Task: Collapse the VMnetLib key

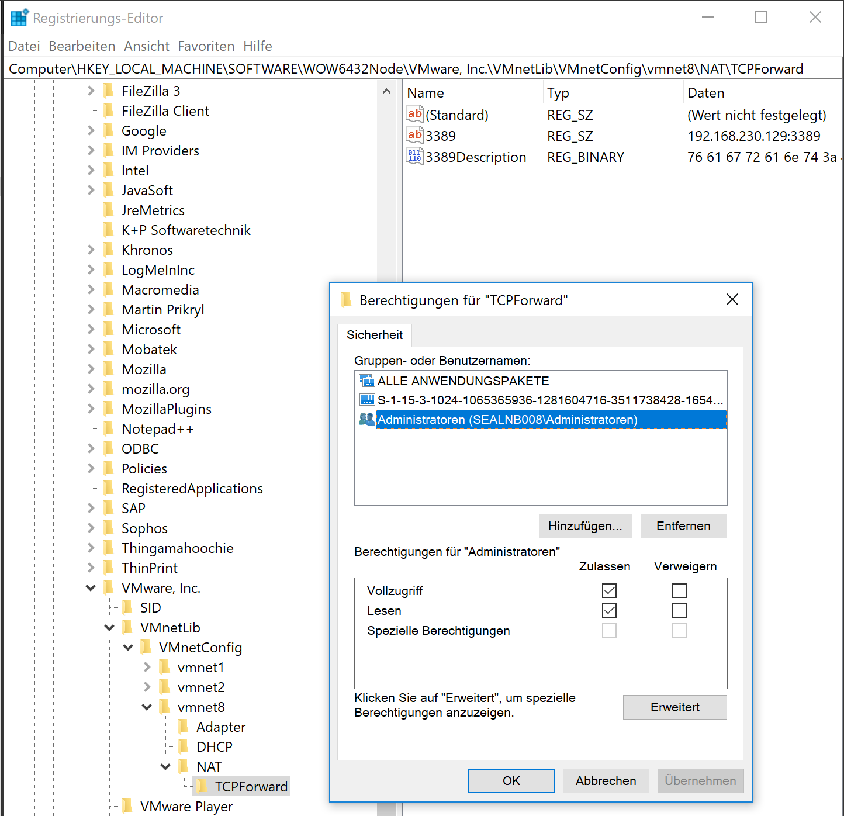Action: click(x=109, y=627)
